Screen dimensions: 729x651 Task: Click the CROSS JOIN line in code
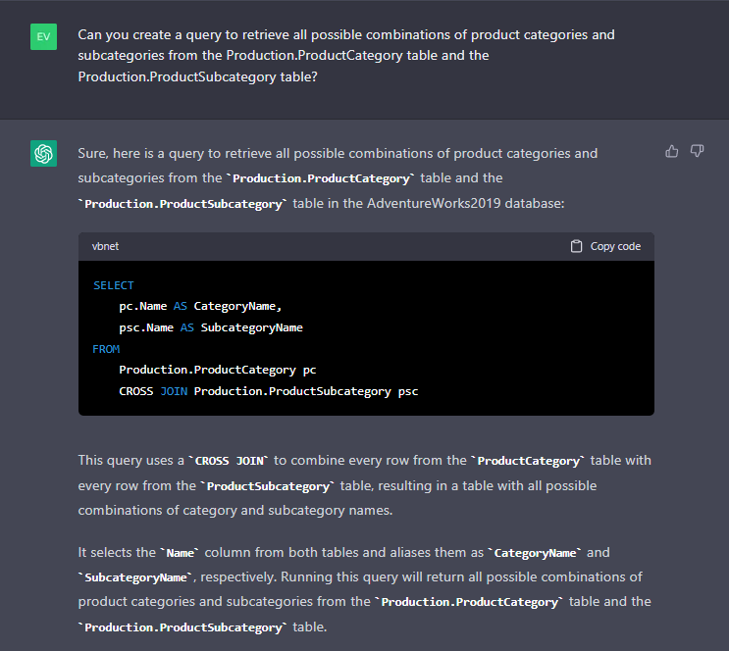coord(268,391)
